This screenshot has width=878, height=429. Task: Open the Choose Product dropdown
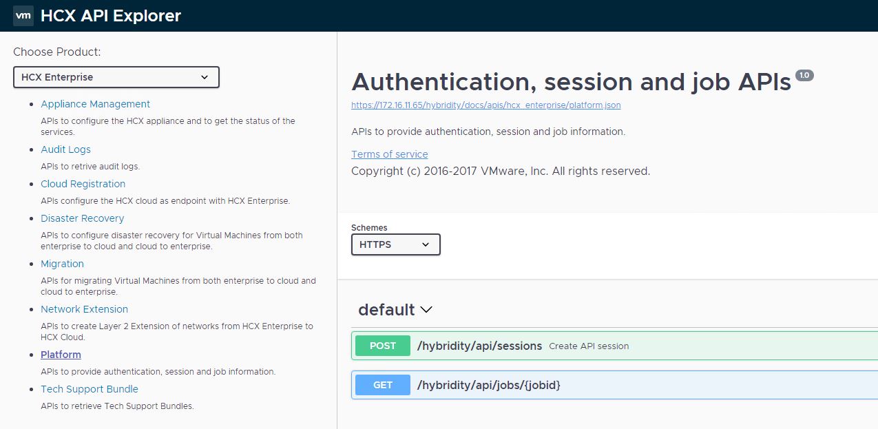[x=116, y=77]
